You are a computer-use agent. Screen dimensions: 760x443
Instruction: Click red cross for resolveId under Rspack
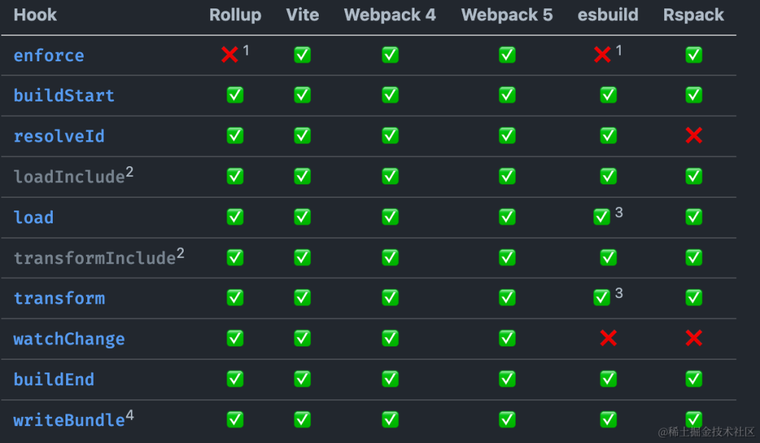point(694,135)
